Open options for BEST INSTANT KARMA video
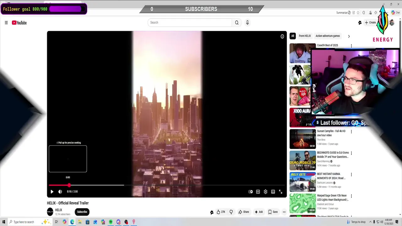 point(351,175)
